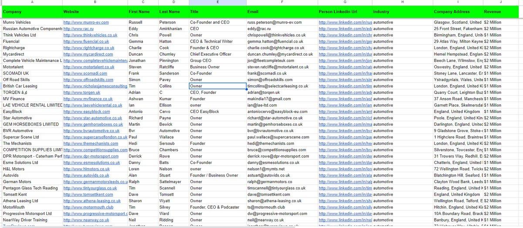Open the mvfinance.co.uk link

pos(88,99)
